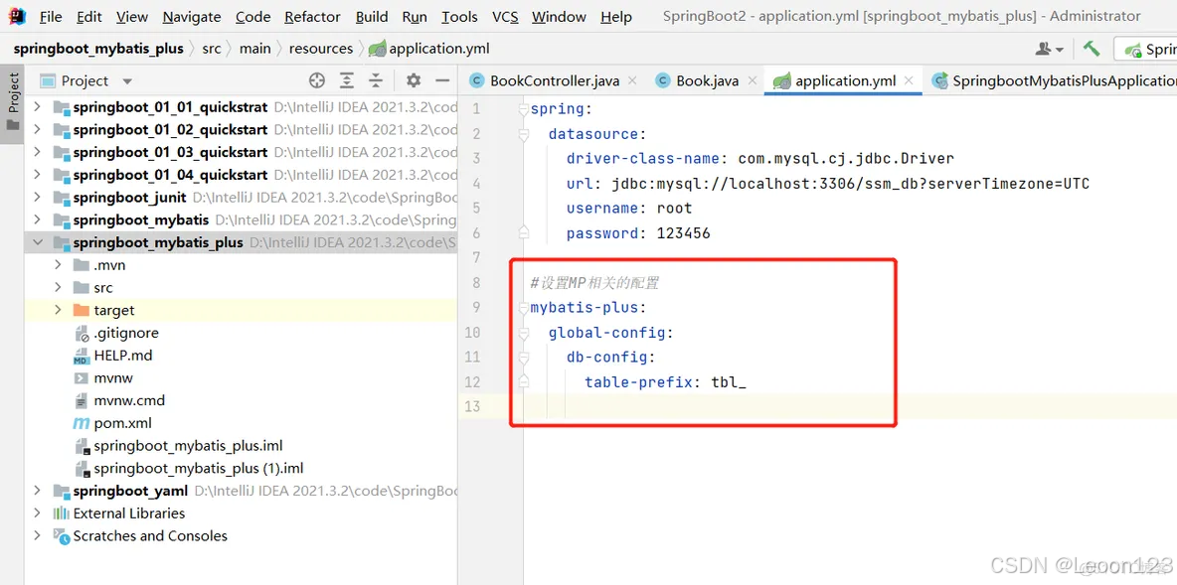The height and width of the screenshot is (585, 1177).
Task: Click src breadcrumb in navigation bar
Action: tap(212, 49)
